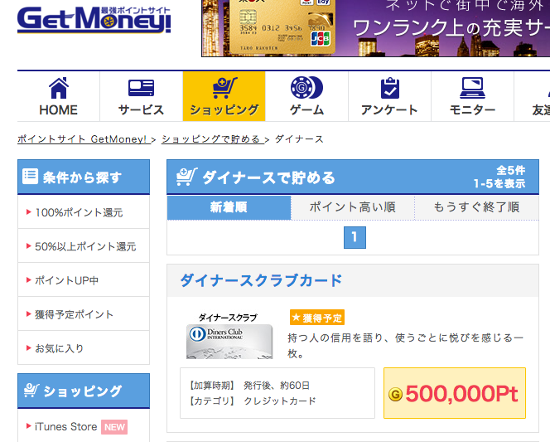The height and width of the screenshot is (442, 550).
Task: Open 100%ポイント還元 filter
Action: point(84,212)
